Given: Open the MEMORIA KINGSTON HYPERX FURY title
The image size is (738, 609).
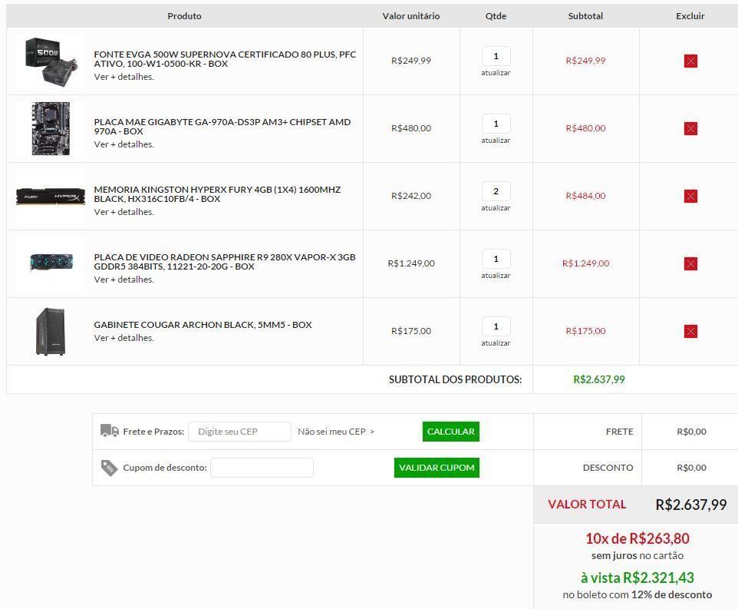Looking at the screenshot, I should point(217,194).
